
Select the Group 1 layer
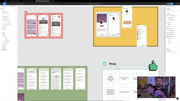[x=4, y=33]
